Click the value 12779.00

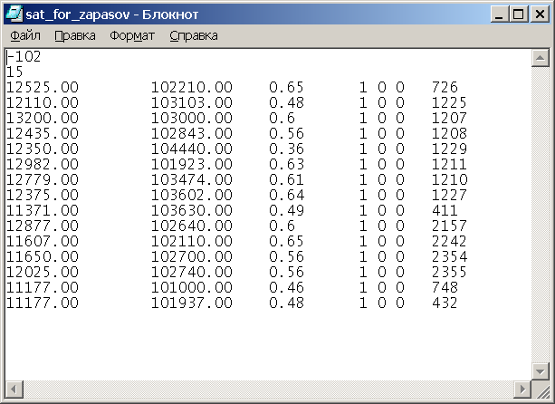(x=43, y=180)
